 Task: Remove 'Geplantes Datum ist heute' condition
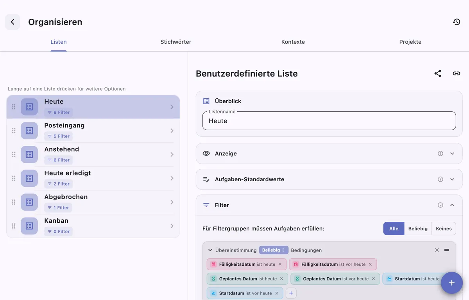(x=281, y=279)
